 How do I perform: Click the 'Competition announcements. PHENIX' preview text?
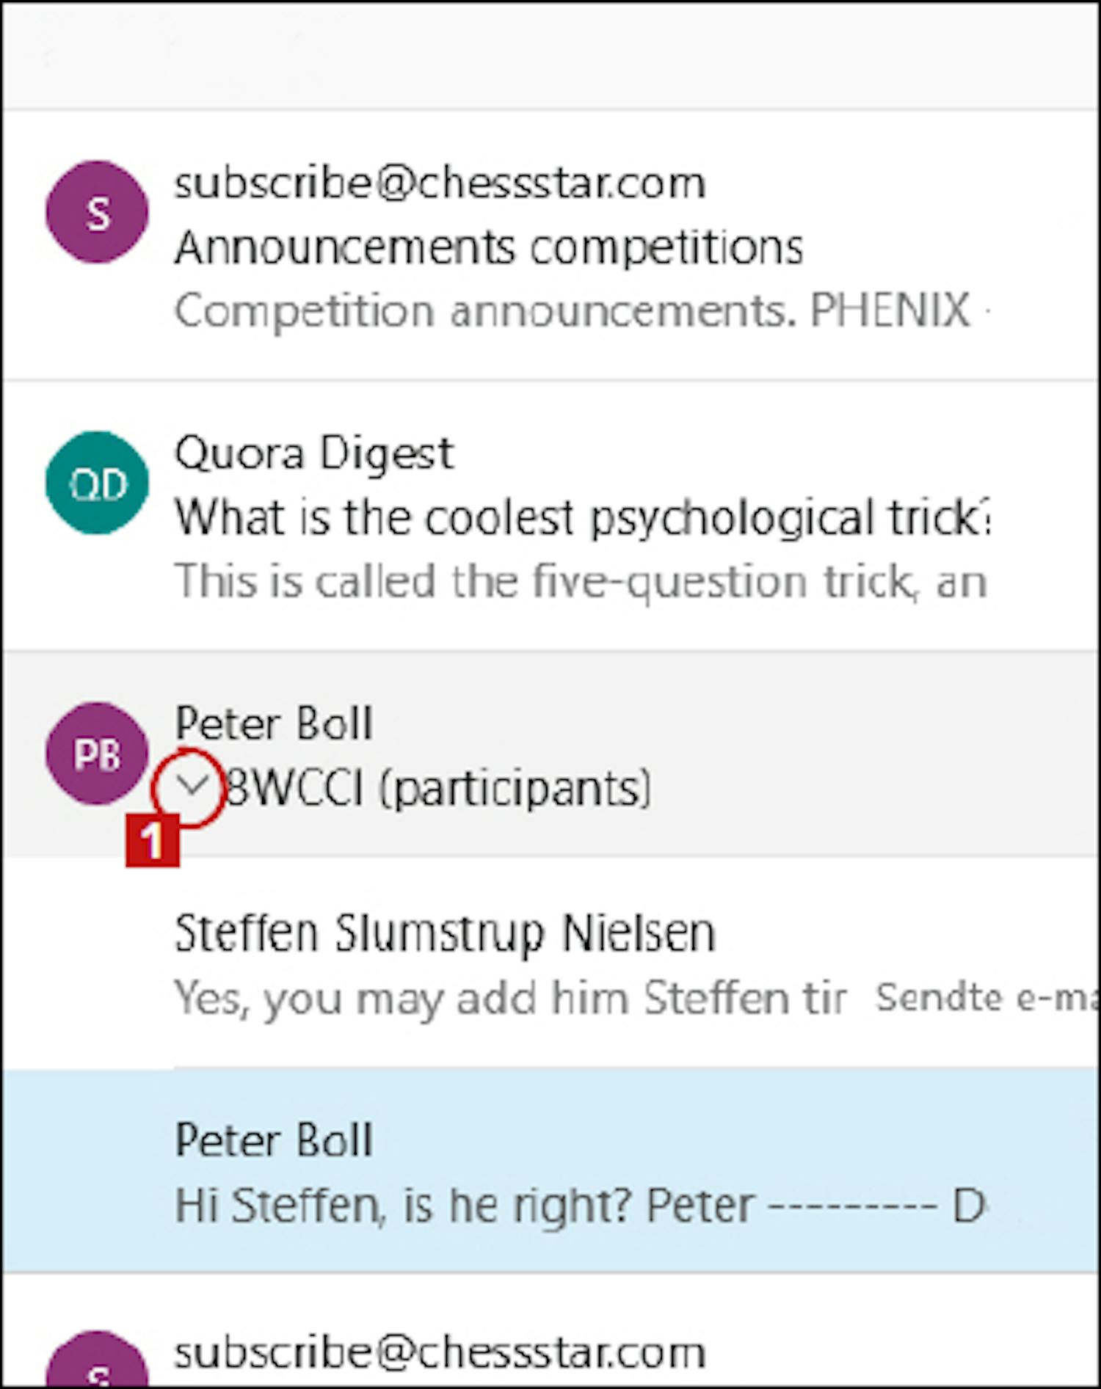coord(573,310)
